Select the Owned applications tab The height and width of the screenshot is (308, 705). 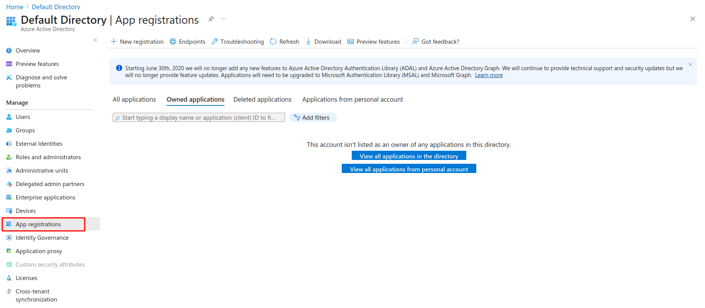195,100
